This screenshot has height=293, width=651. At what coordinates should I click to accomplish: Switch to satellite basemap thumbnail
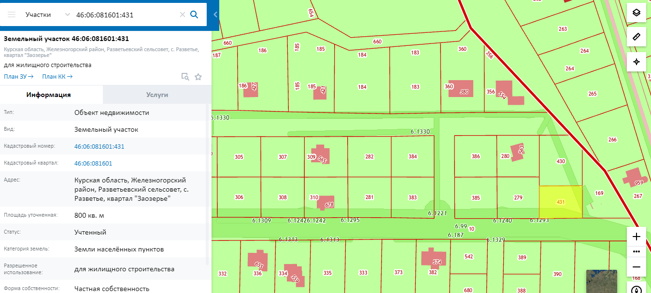tap(601, 281)
